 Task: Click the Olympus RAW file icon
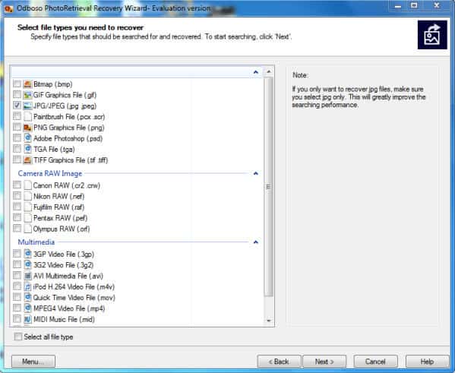click(27, 229)
